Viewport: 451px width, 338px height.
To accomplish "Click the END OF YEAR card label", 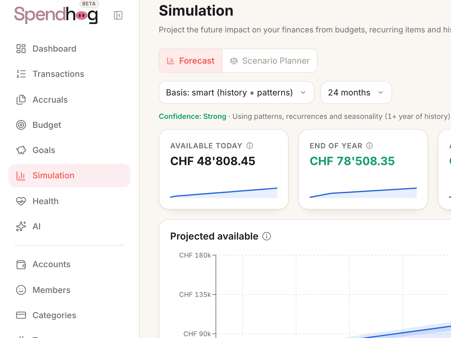I will 336,146.
